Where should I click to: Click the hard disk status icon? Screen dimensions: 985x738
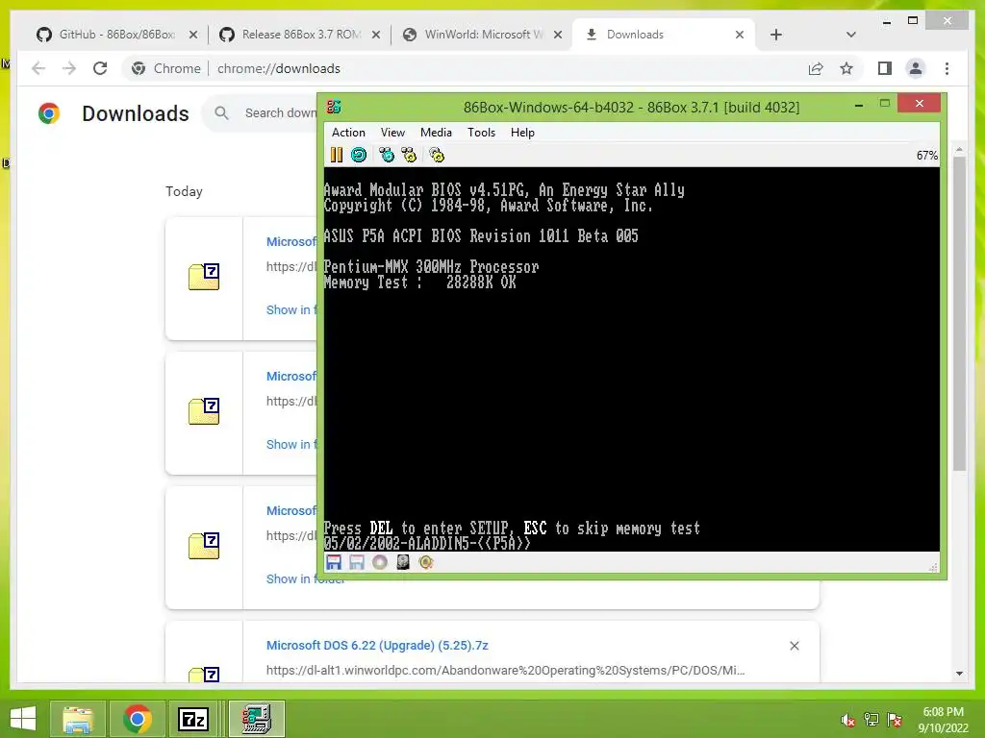tap(403, 562)
